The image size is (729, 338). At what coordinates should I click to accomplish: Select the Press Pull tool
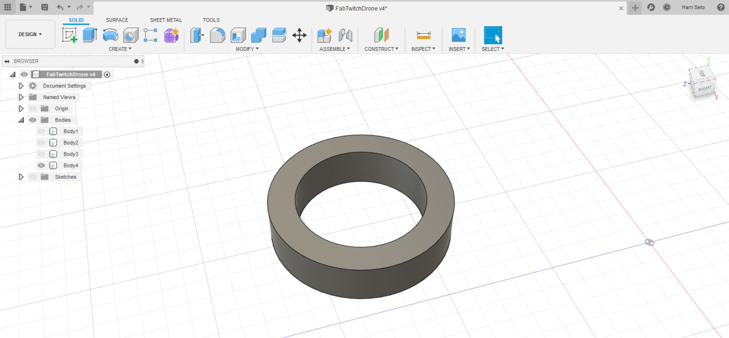pyautogui.click(x=197, y=35)
